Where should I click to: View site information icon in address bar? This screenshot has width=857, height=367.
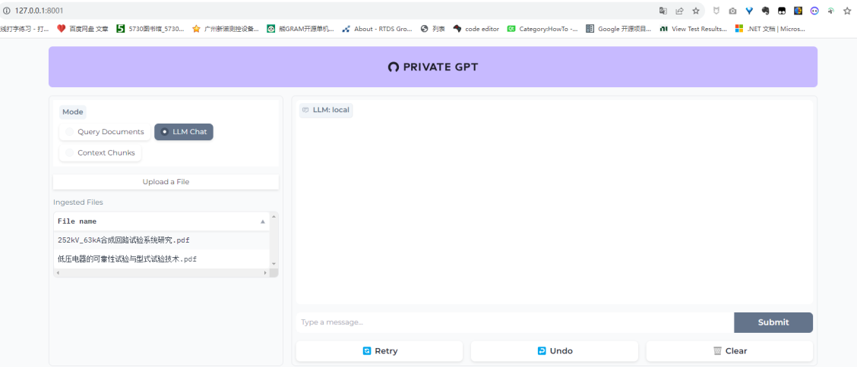click(7, 11)
